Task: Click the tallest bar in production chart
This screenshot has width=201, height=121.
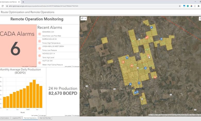Action: [34, 94]
